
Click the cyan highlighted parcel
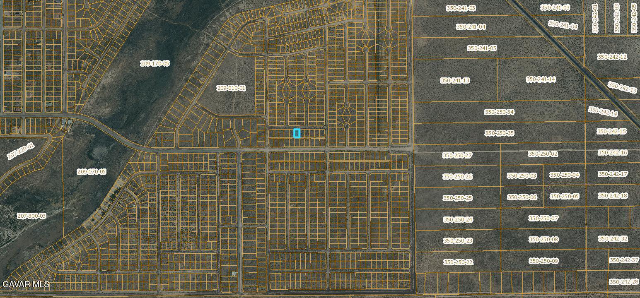click(297, 133)
